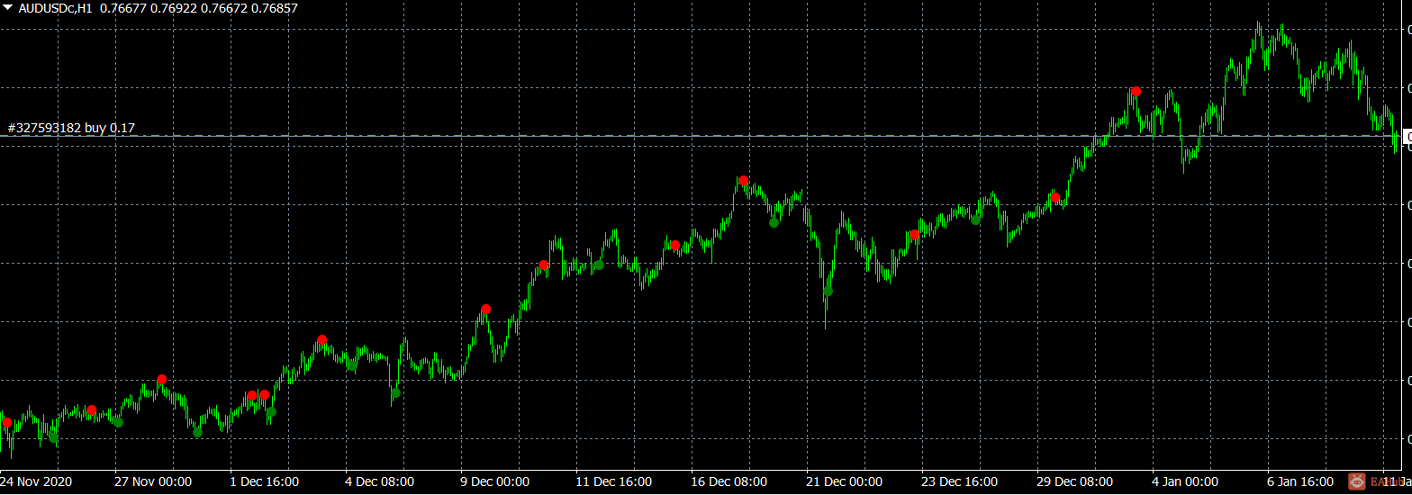Viewport: 1412px width, 495px height.
Task: Click the OHLC value 0.76672
Action: (x=226, y=8)
